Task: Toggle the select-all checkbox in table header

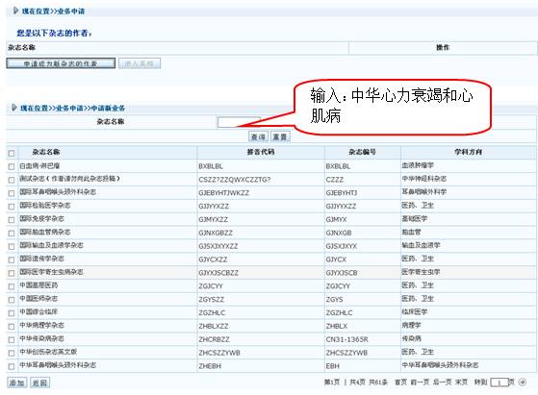Action: pos(12,153)
